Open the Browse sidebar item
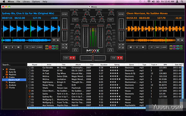Image resolution: width=186 pixels, height=116 pixels. pyautogui.click(x=12, y=82)
